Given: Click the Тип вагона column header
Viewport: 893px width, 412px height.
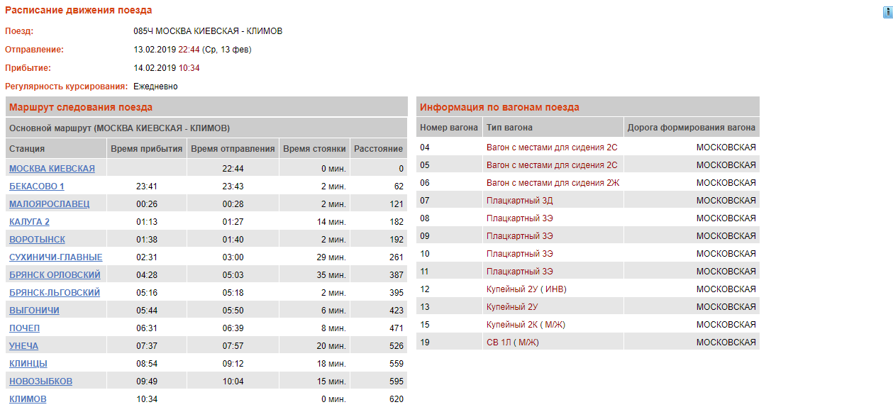Looking at the screenshot, I should [x=509, y=128].
